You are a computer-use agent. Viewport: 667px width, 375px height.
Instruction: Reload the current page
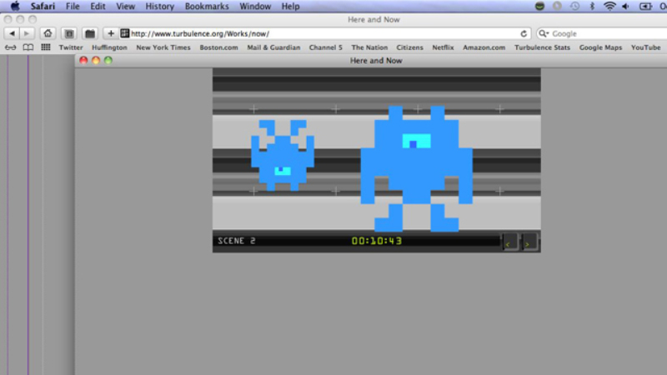pyautogui.click(x=524, y=33)
